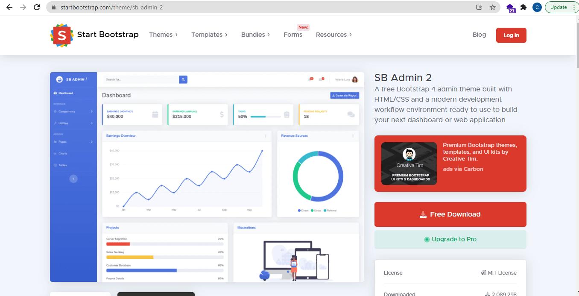This screenshot has width=579, height=296.
Task: Click Tables in the preview sidebar
Action: tap(60, 165)
